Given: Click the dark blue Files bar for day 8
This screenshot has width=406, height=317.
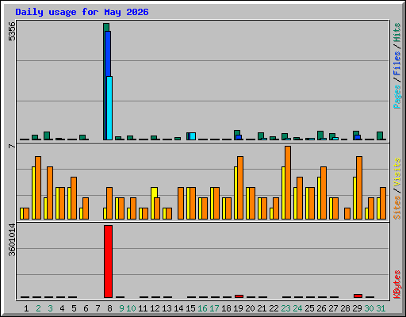Looking at the screenshot, I should [108, 53].
